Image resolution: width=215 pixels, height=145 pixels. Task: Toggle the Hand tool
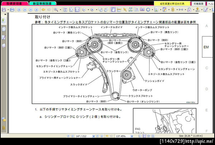tap(113, 10)
